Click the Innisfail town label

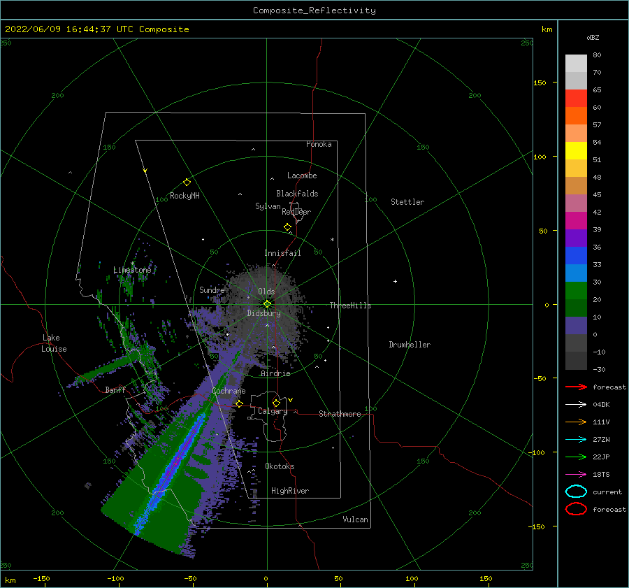coord(282,253)
